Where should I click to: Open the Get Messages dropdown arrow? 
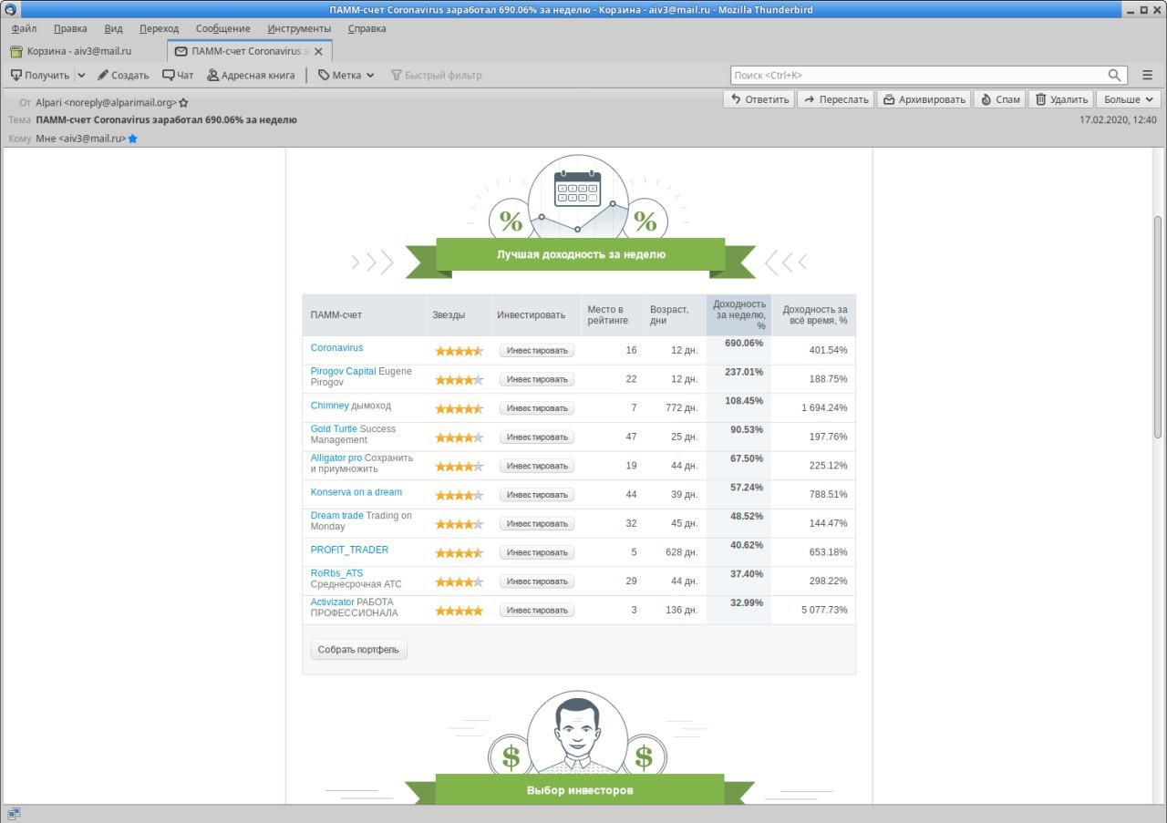81,76
